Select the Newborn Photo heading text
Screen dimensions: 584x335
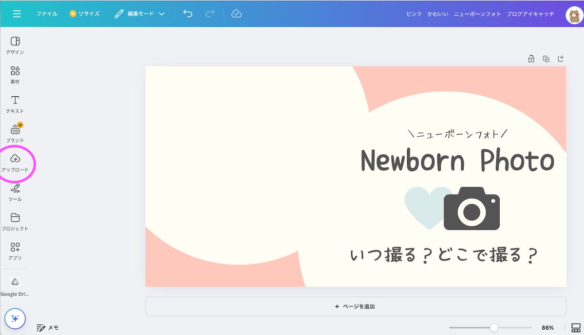click(x=457, y=160)
